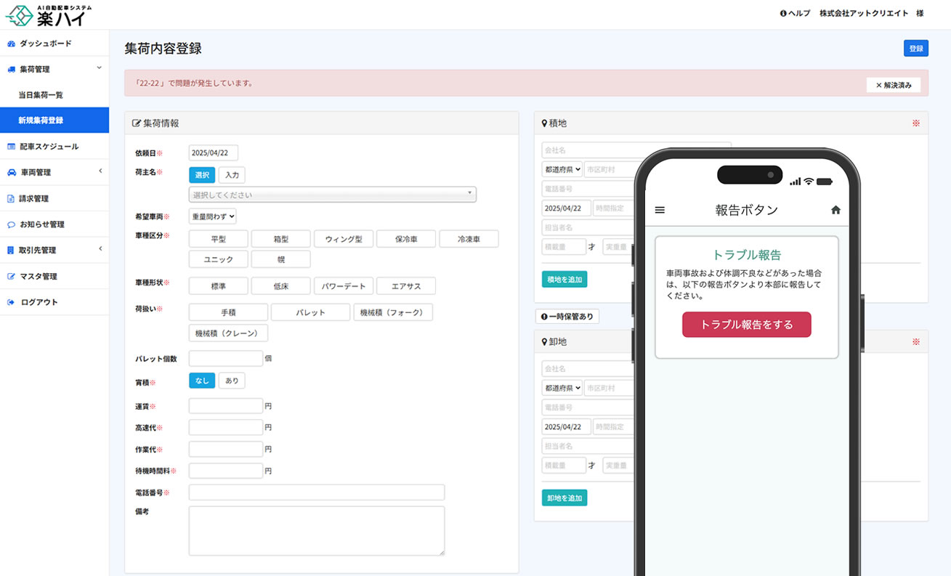The height and width of the screenshot is (576, 951).
Task: Open 配車スケジュール in the sidebar
Action: (x=49, y=147)
